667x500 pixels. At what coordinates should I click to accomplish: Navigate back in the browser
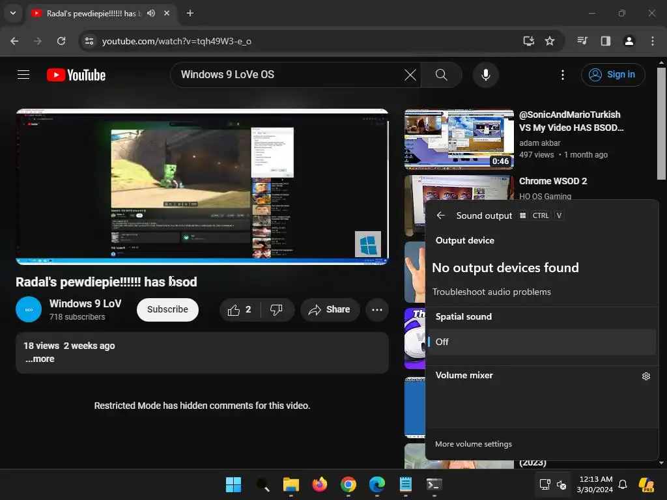click(x=14, y=41)
